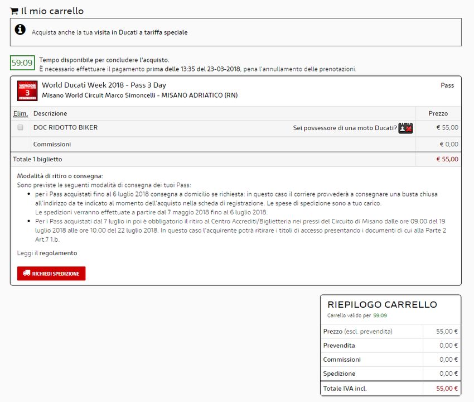Click the Modalità di ritiro o consegna heading
Image resolution: width=474 pixels, height=402 pixels.
click(60, 176)
